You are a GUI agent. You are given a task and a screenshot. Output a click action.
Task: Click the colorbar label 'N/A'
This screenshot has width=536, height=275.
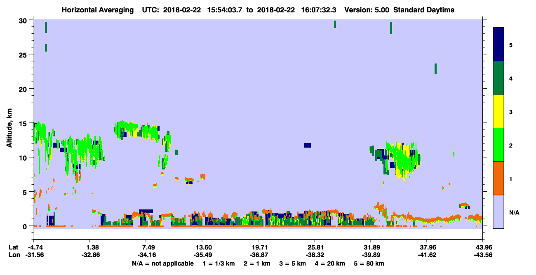(514, 212)
